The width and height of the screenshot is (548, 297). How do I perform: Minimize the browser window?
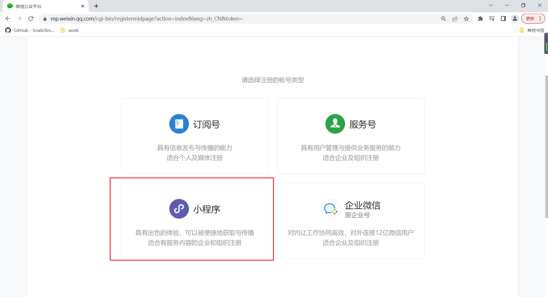[507, 5]
